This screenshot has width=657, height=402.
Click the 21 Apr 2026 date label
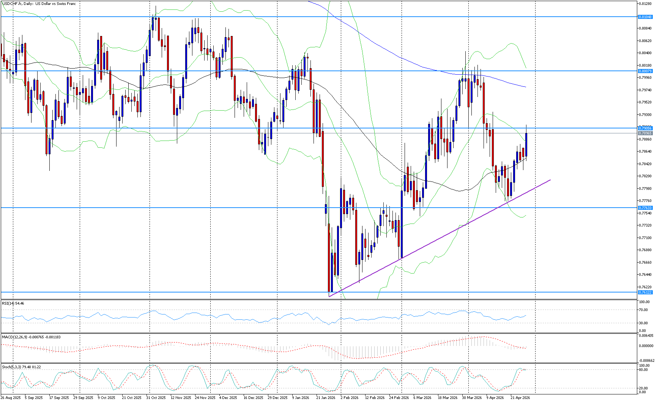coord(520,398)
